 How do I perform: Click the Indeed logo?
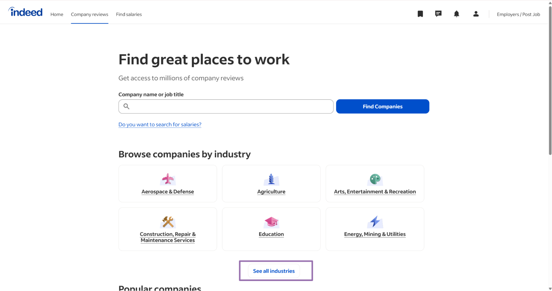(25, 12)
